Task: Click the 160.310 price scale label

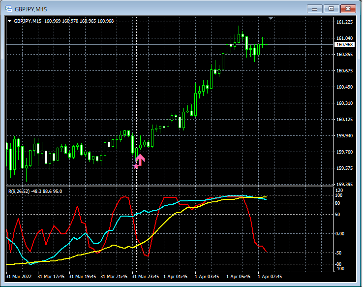Action: tap(344, 103)
